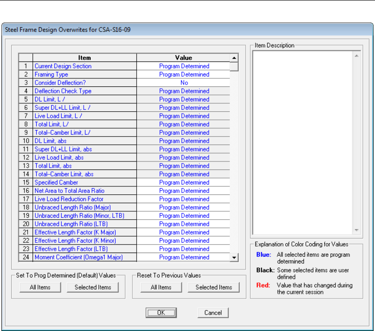Click the table scroll up arrow
375x331 pixels.
234,58
